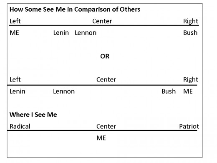Click 'Left' on the second scale

pos(15,80)
